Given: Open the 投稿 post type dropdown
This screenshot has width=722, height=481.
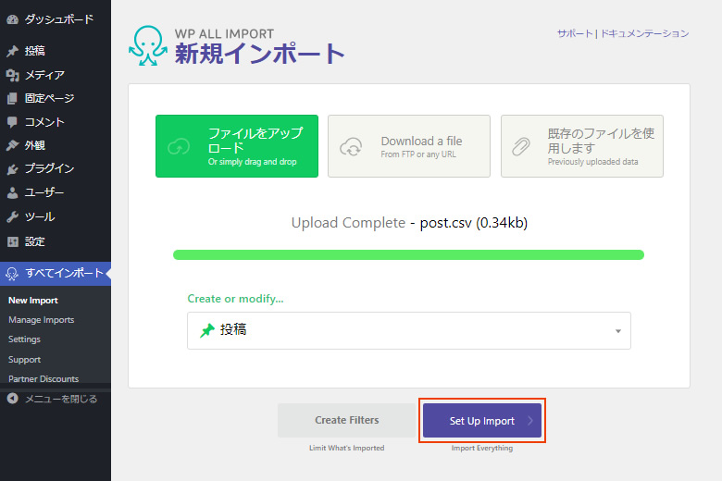Looking at the screenshot, I should point(408,330).
